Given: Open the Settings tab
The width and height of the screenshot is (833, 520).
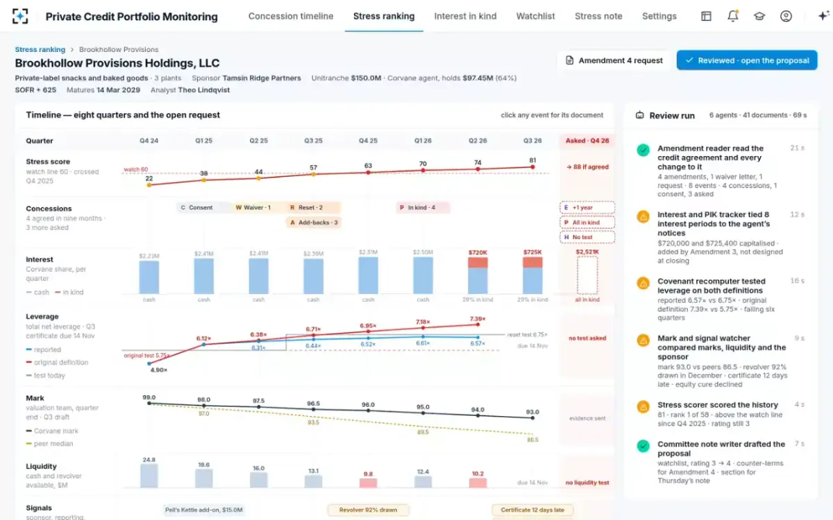Looking at the screenshot, I should [659, 16].
